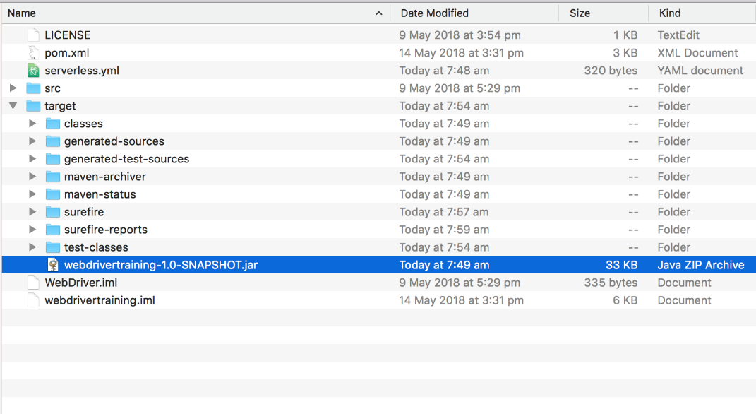
Task: Click the src folder icon
Action: pyautogui.click(x=33, y=88)
